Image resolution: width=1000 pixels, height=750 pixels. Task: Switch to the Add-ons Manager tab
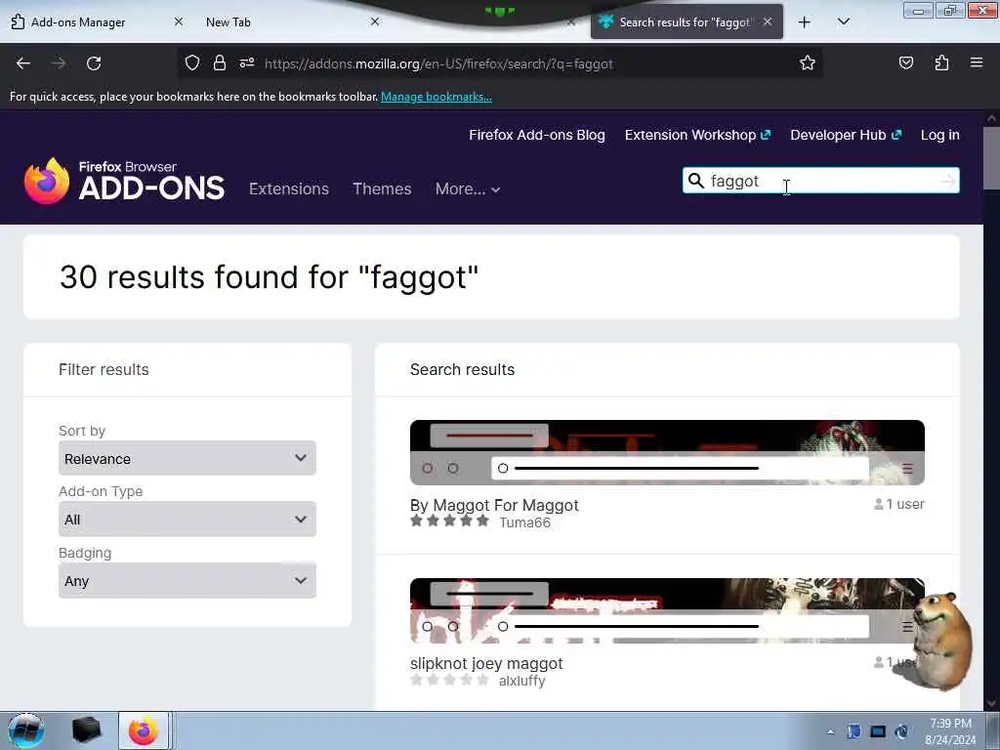click(78, 22)
